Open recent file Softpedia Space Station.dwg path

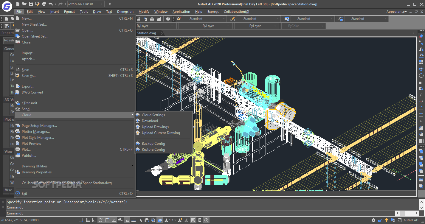[x=75, y=183]
